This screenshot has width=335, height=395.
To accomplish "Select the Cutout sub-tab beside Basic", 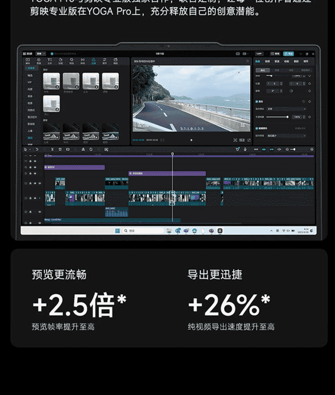I will 277,70.
